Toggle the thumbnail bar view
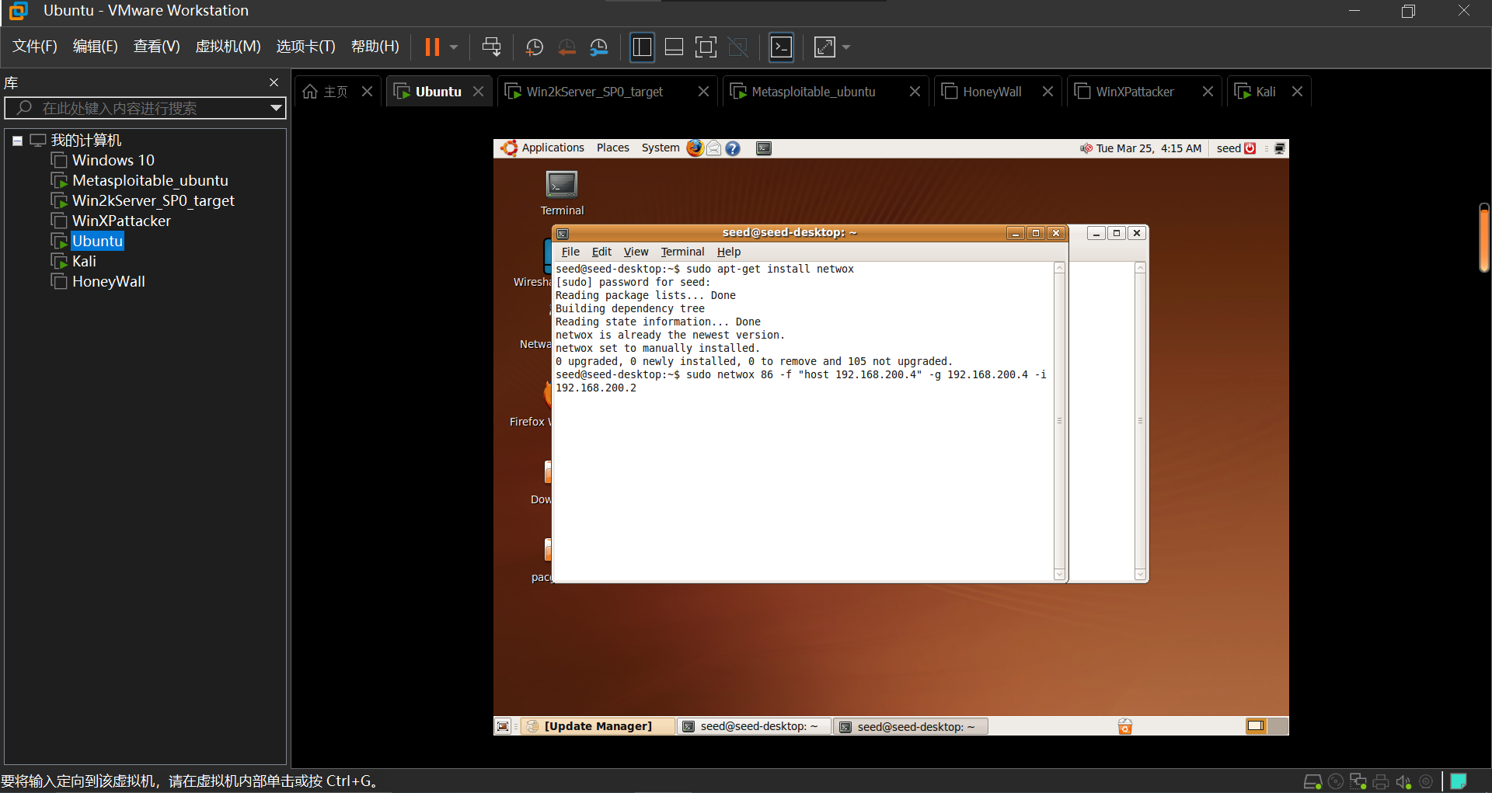Screen dimensions: 1492x793 [x=675, y=47]
